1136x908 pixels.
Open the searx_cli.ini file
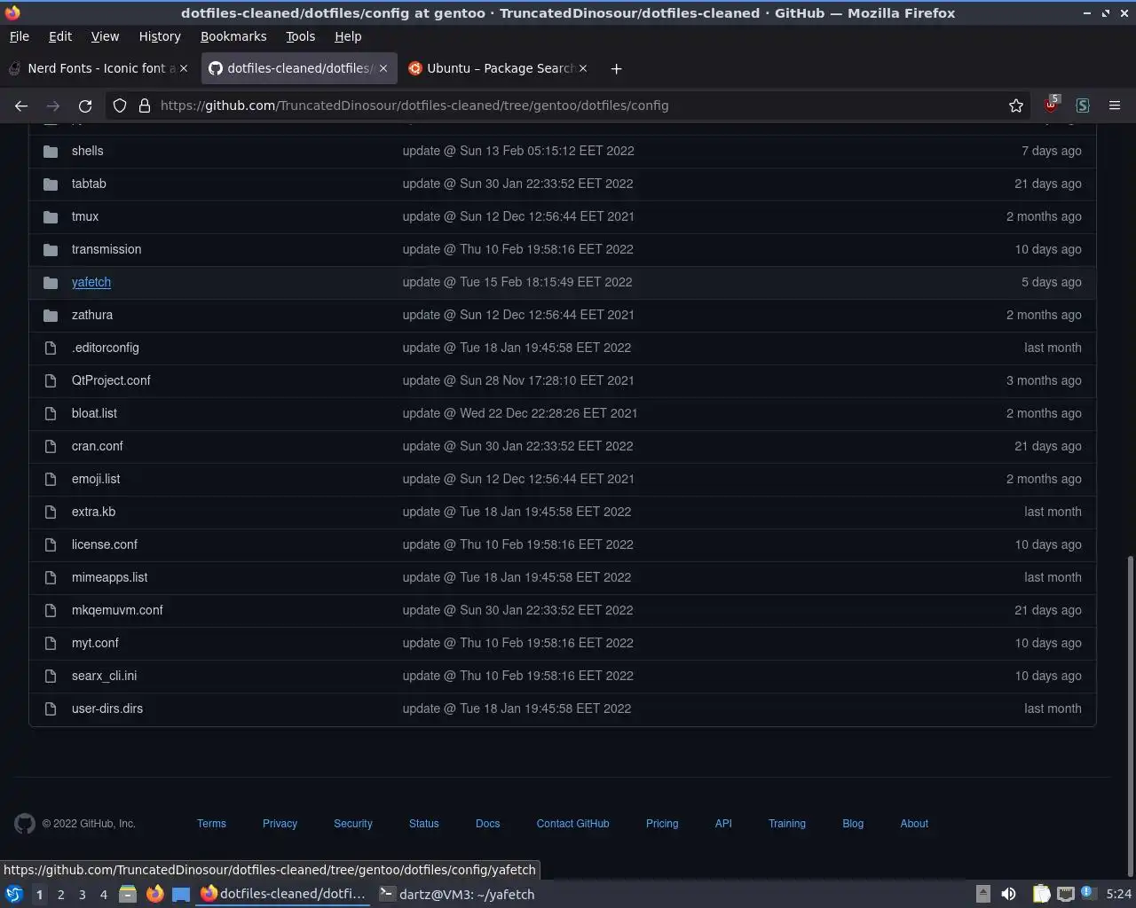105,676
